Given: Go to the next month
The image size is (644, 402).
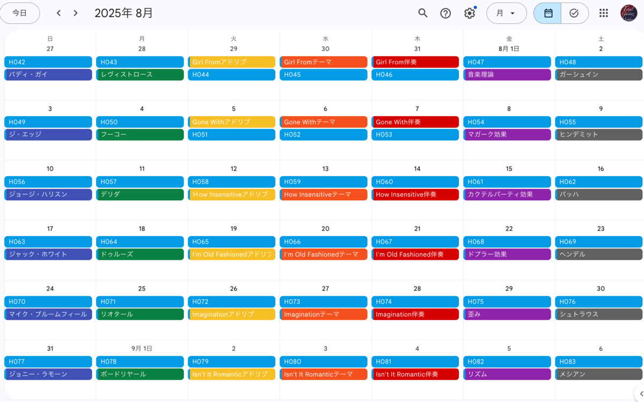Looking at the screenshot, I should tap(76, 13).
